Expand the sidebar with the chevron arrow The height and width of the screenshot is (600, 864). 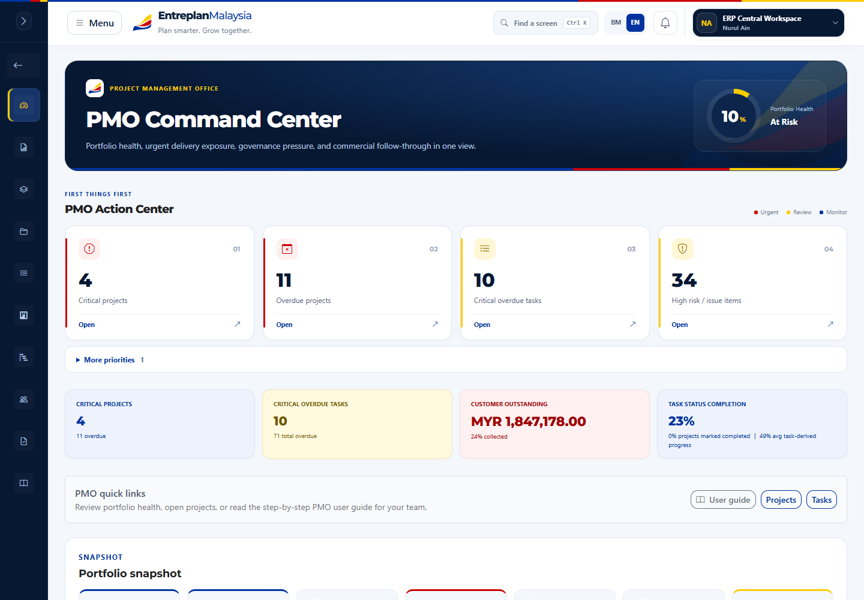click(23, 21)
